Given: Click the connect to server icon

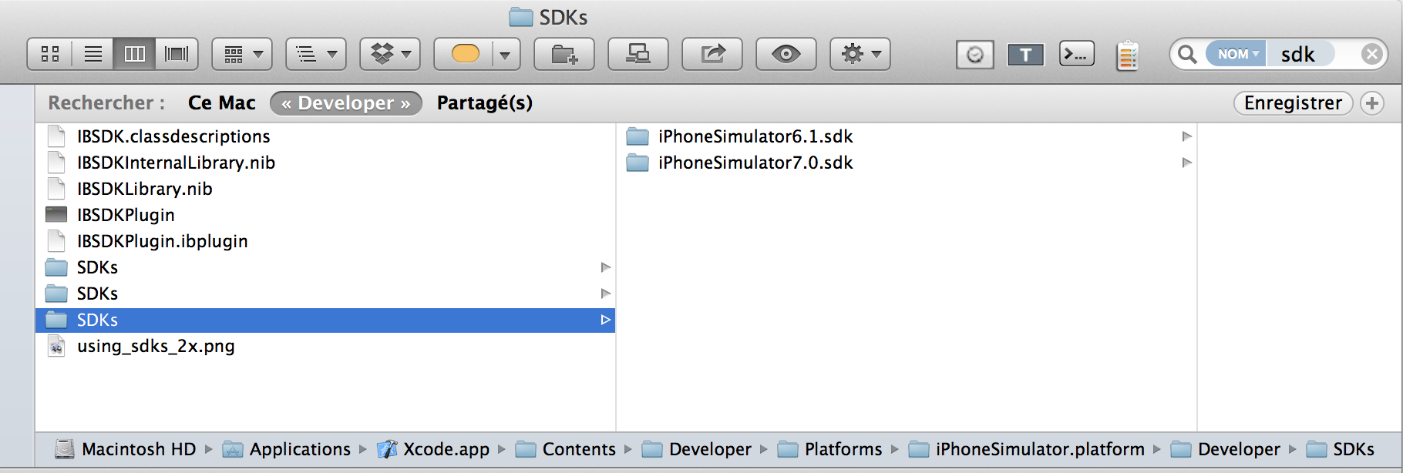Looking at the screenshot, I should click(x=638, y=54).
